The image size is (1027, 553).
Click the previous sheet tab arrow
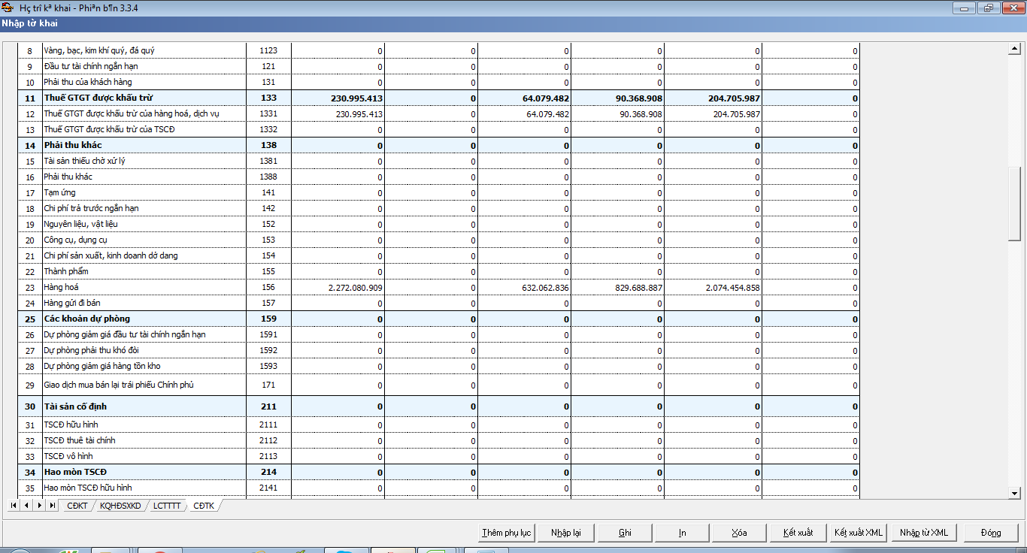26,506
